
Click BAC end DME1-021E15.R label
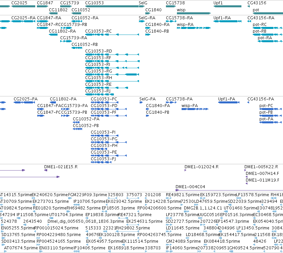[61, 167]
